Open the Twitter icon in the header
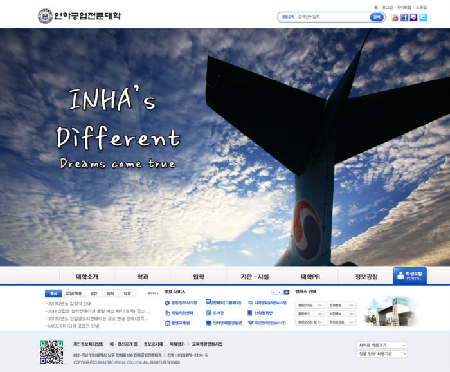 (x=423, y=17)
